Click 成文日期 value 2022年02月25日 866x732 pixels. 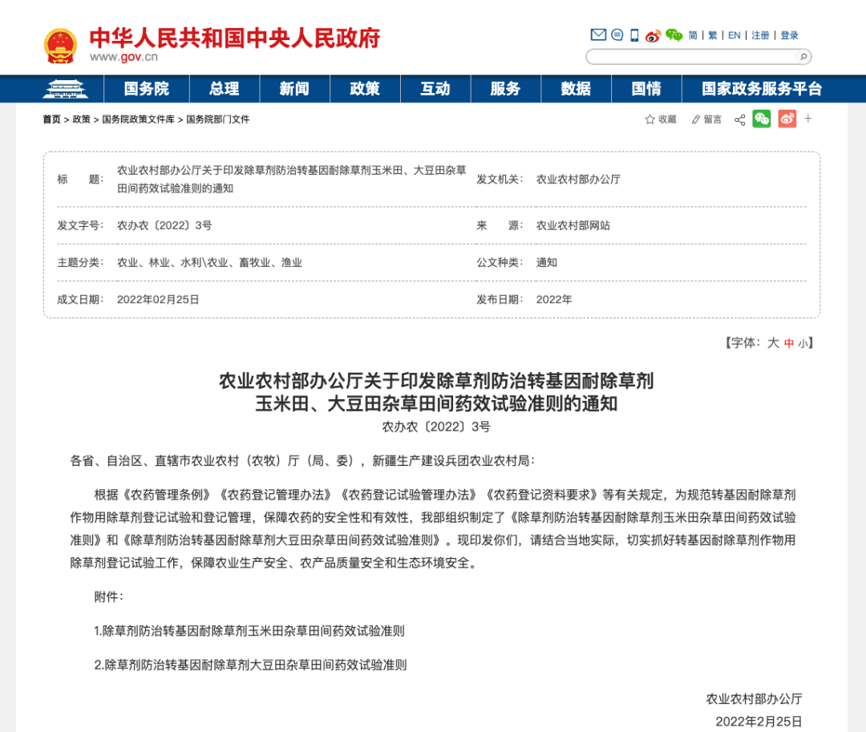click(x=158, y=299)
